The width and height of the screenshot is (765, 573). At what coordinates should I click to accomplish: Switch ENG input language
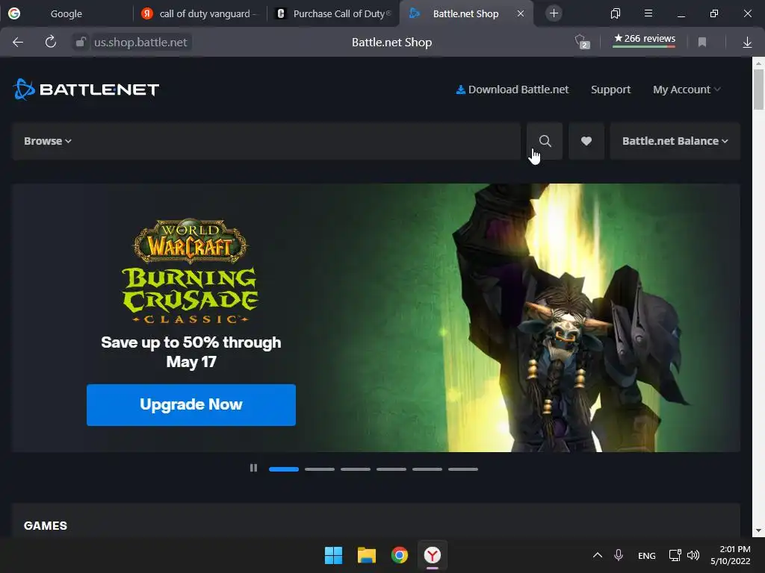point(646,555)
